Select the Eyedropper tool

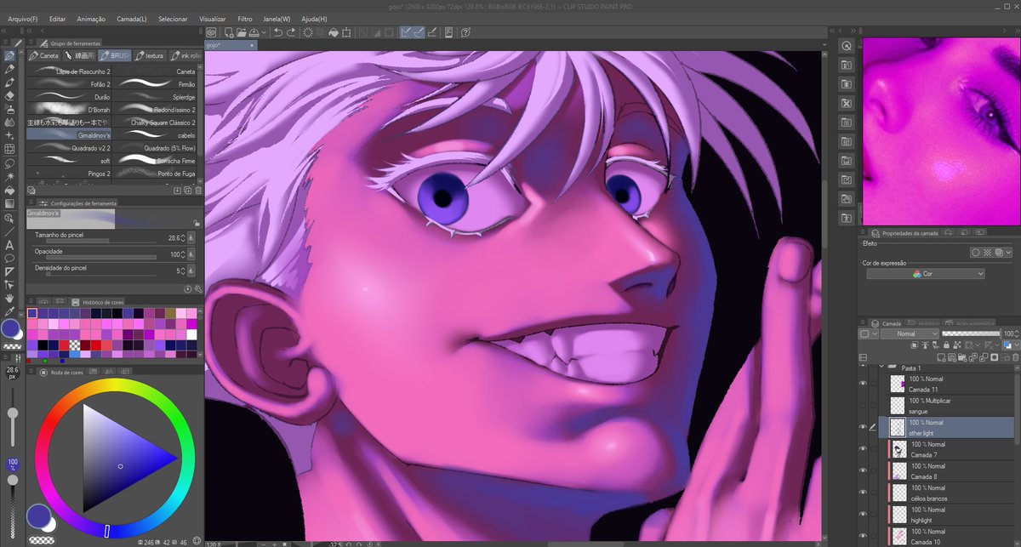click(10, 312)
